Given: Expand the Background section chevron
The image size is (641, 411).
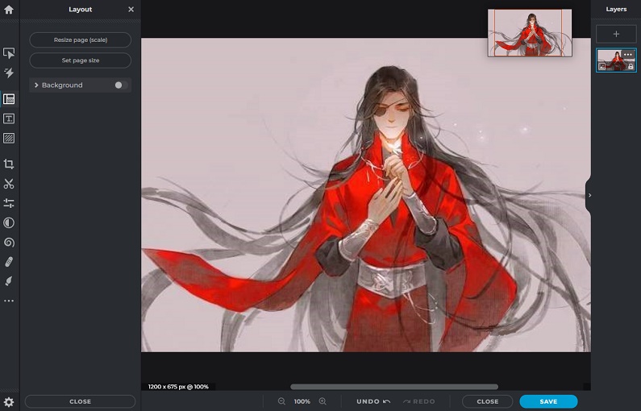Looking at the screenshot, I should coord(36,85).
